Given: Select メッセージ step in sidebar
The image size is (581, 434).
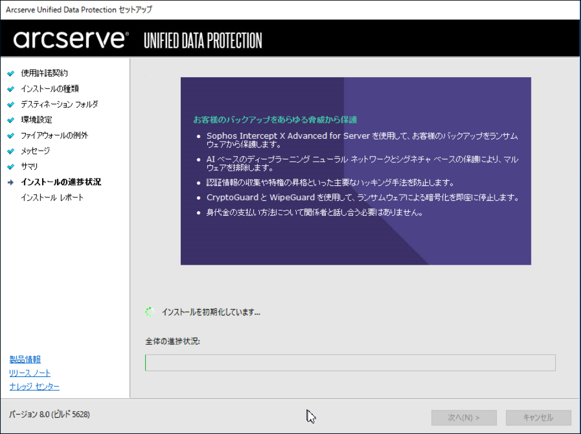Looking at the screenshot, I should pyautogui.click(x=35, y=151).
